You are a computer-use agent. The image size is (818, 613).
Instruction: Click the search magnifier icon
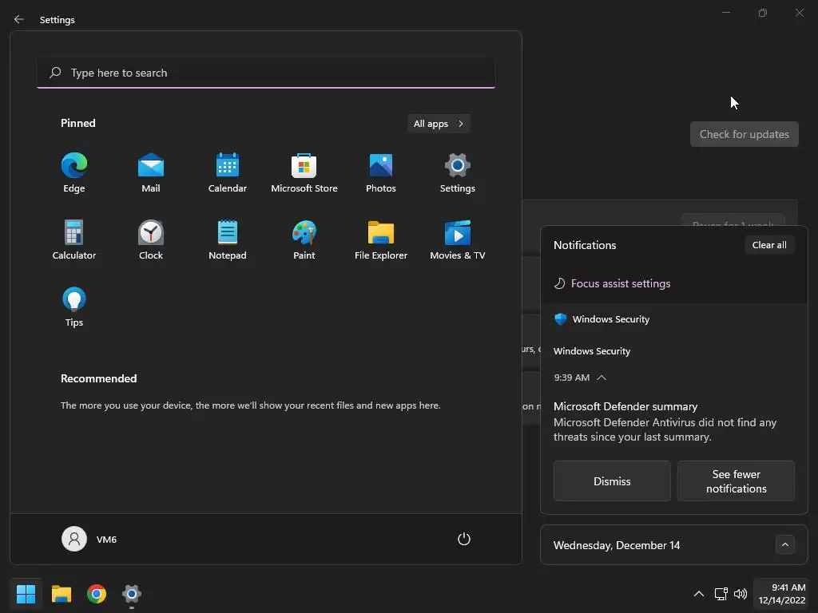click(x=55, y=73)
